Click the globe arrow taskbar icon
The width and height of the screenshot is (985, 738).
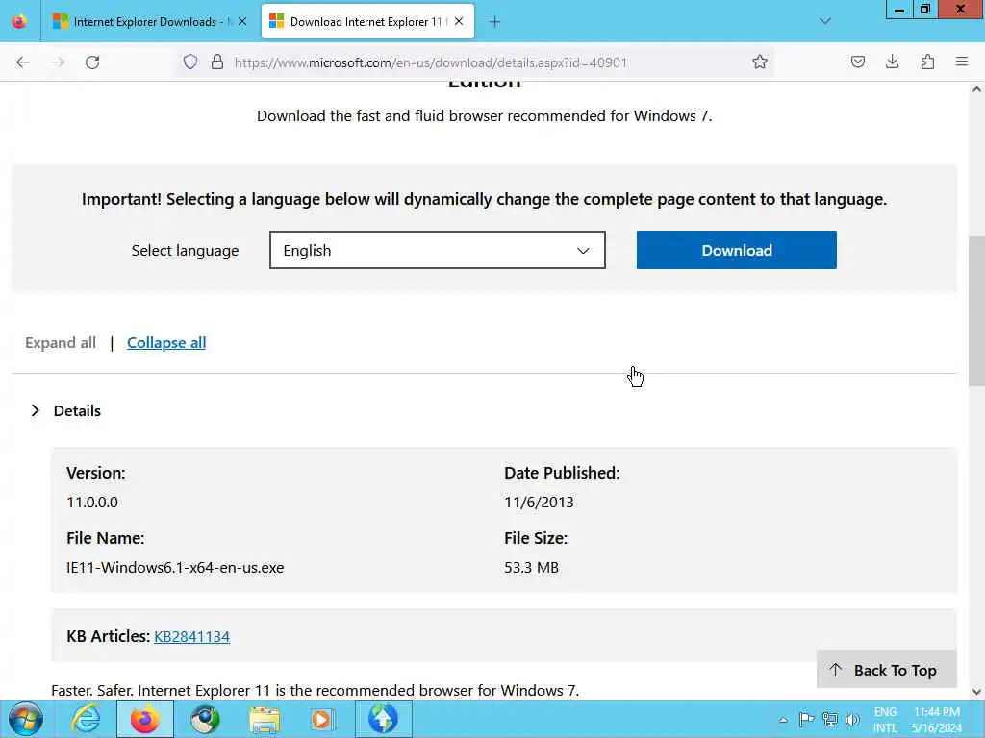(383, 719)
